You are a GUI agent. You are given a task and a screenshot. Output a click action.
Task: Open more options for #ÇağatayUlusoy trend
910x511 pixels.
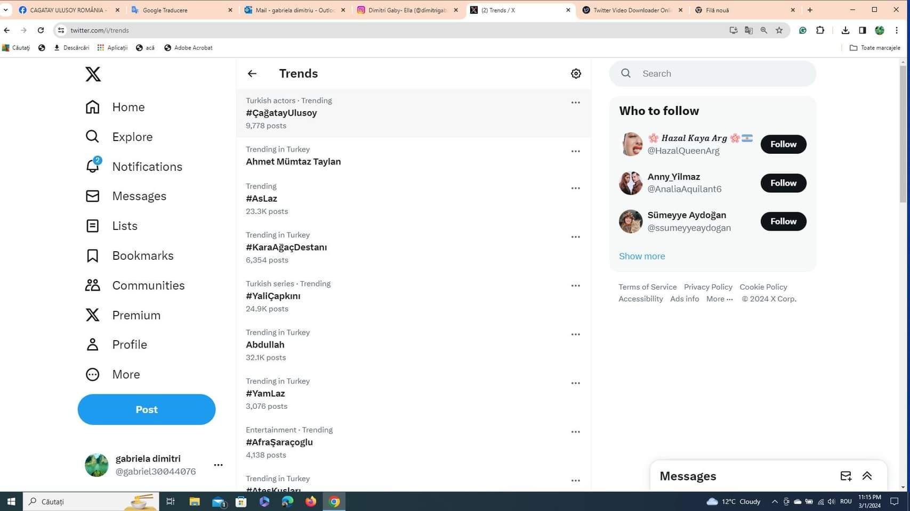tap(575, 103)
